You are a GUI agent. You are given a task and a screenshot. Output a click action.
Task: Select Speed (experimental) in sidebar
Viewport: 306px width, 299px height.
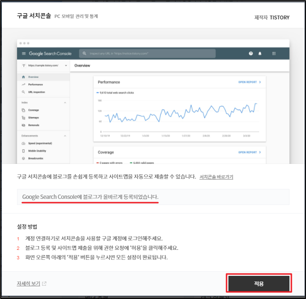pyautogui.click(x=44, y=143)
